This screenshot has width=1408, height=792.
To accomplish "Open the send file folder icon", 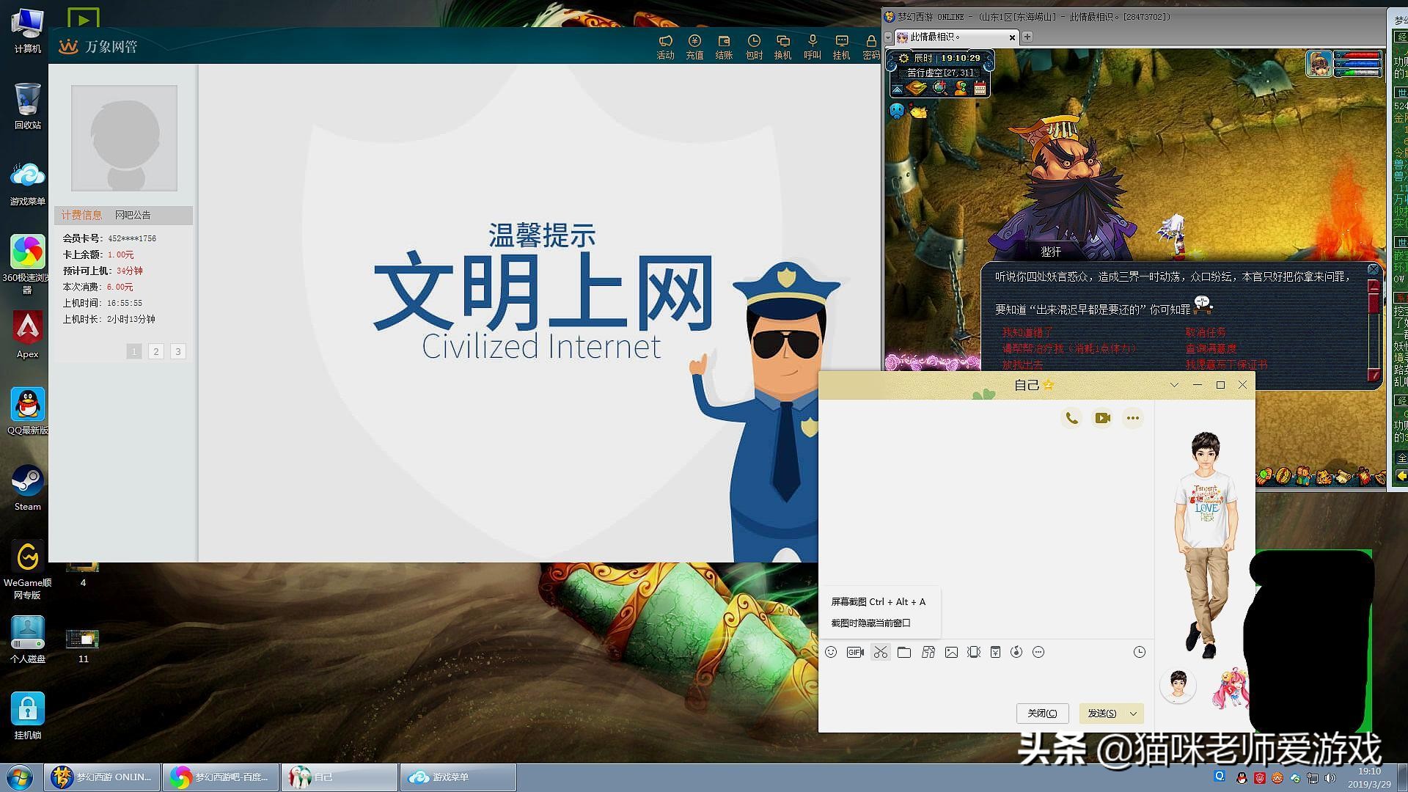I will (x=904, y=652).
